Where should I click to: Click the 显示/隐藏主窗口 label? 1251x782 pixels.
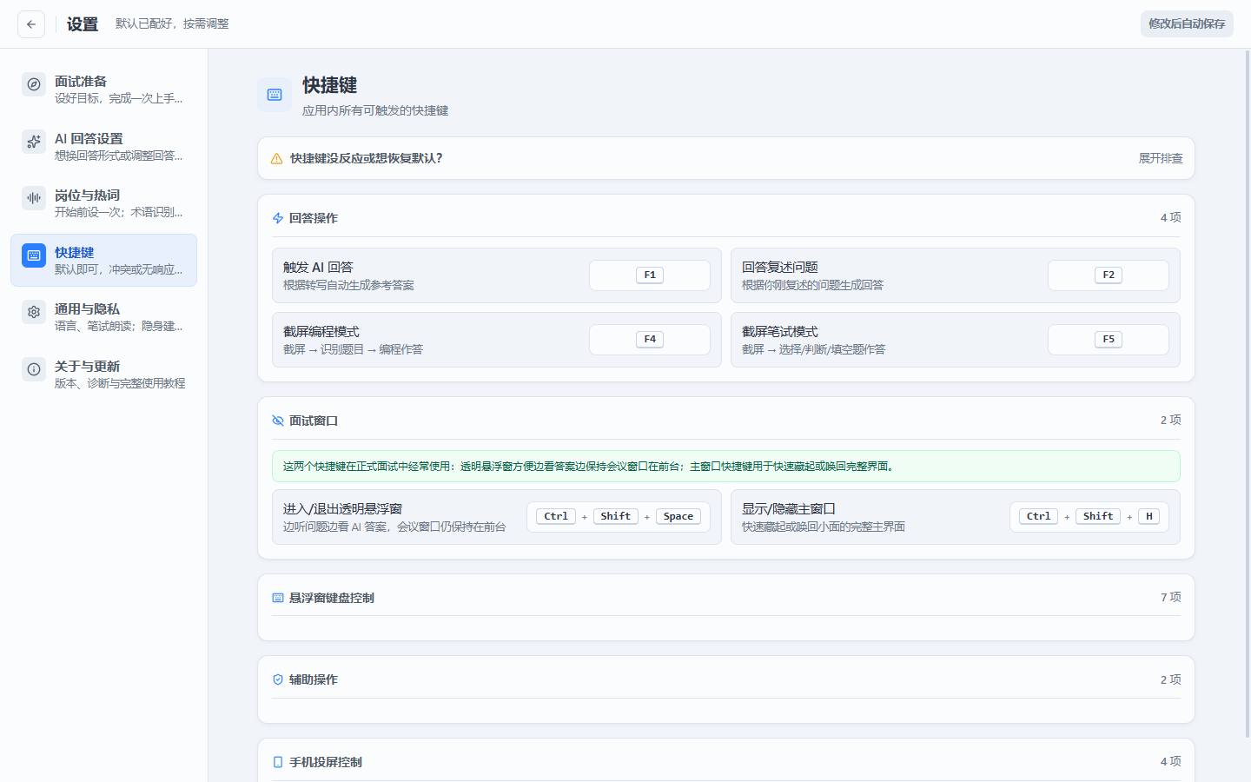(x=789, y=509)
